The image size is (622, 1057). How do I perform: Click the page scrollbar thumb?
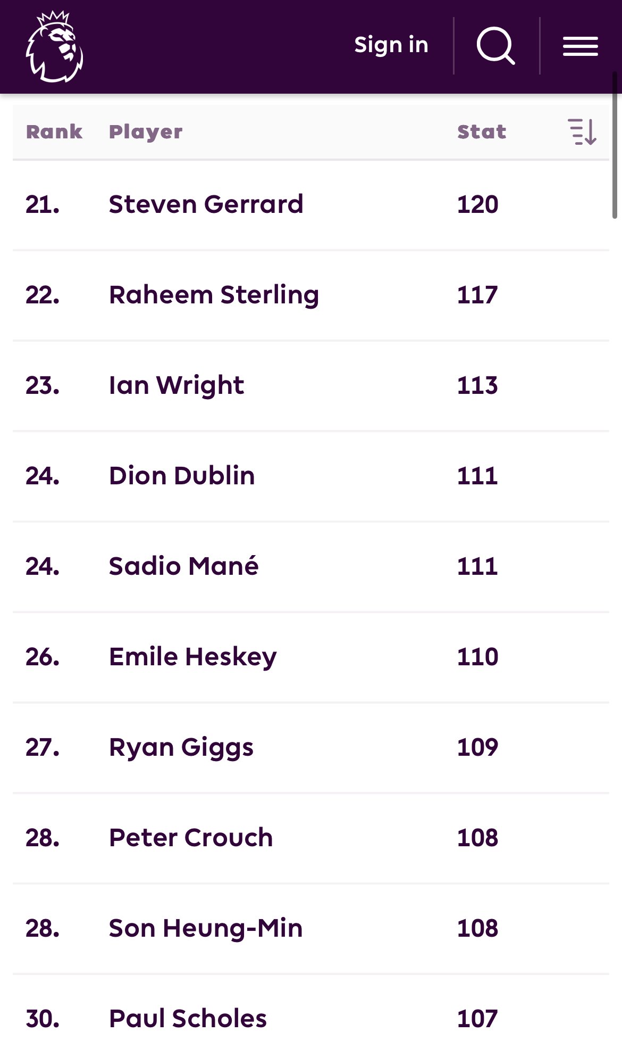[x=615, y=145]
